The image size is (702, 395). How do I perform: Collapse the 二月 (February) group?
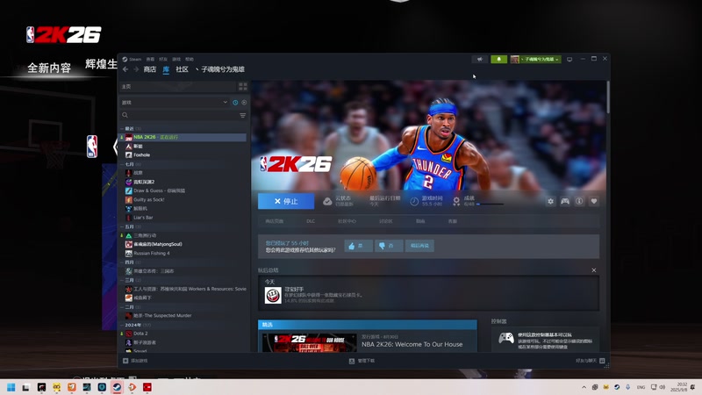[x=129, y=307]
